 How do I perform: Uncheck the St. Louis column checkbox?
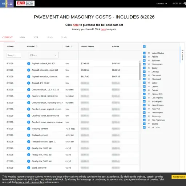click(144, 128)
